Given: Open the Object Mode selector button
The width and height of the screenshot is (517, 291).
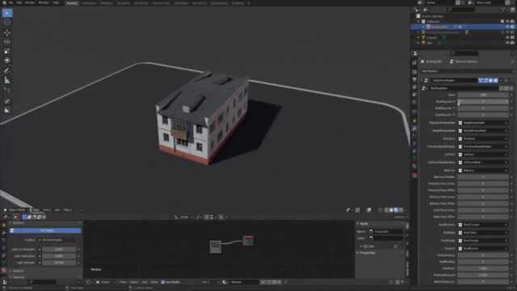Looking at the screenshot, I should click(x=17, y=210).
